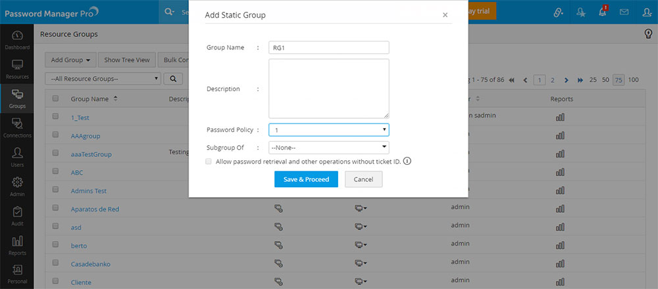Click the lightbulb tips icon
The image size is (658, 289).
pos(648,34)
